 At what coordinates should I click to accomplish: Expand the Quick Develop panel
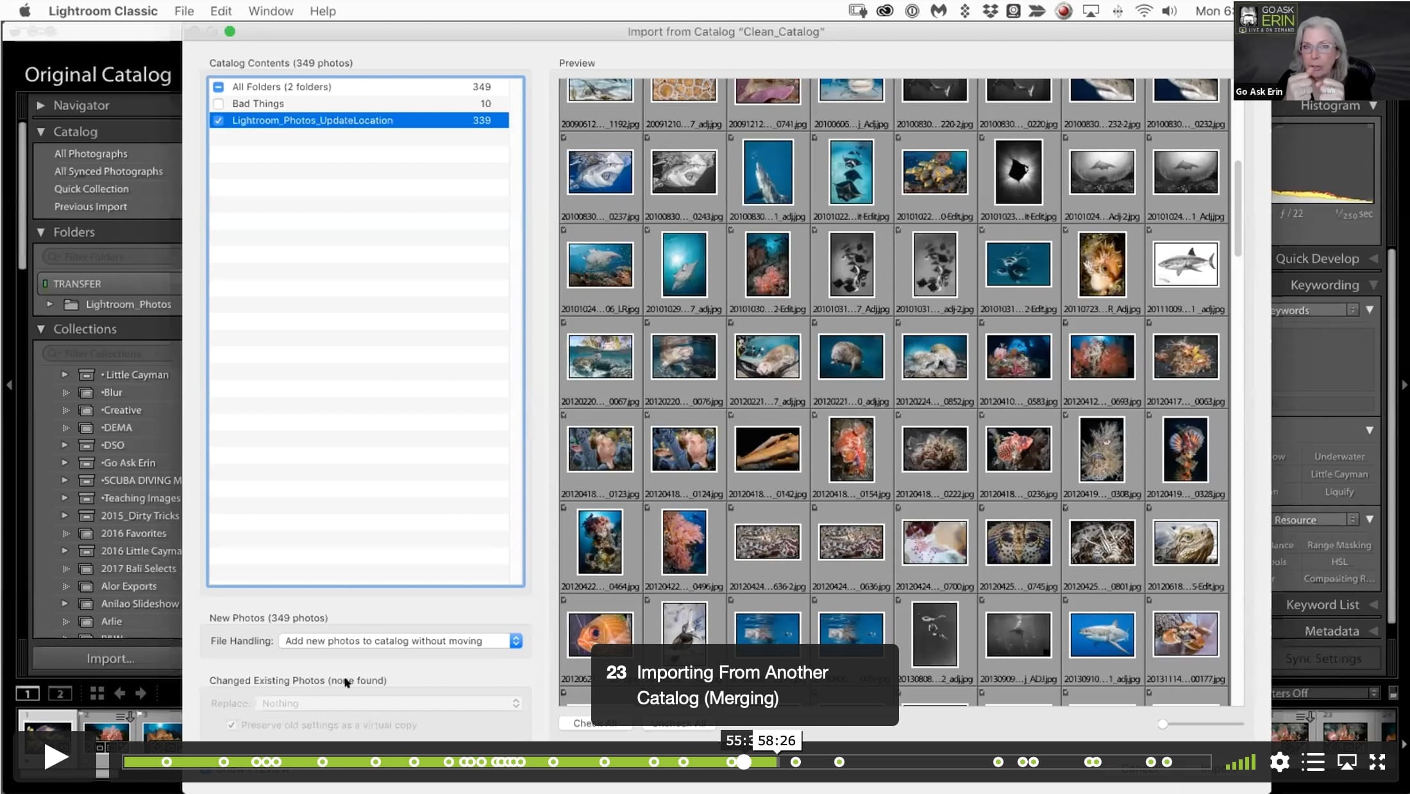(x=1373, y=258)
